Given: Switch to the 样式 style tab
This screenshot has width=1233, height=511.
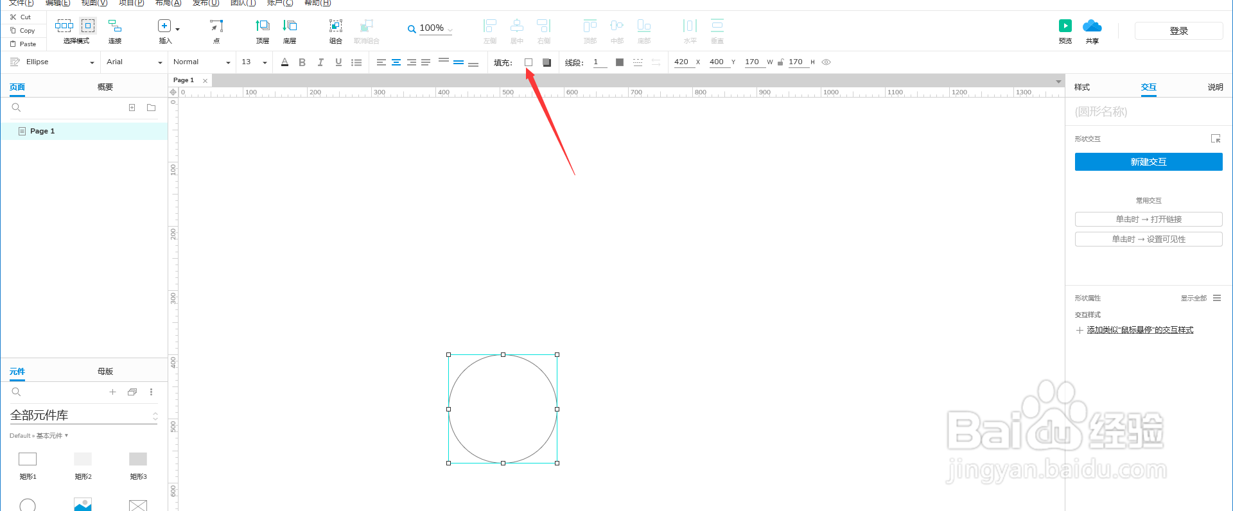Looking at the screenshot, I should coord(1082,87).
